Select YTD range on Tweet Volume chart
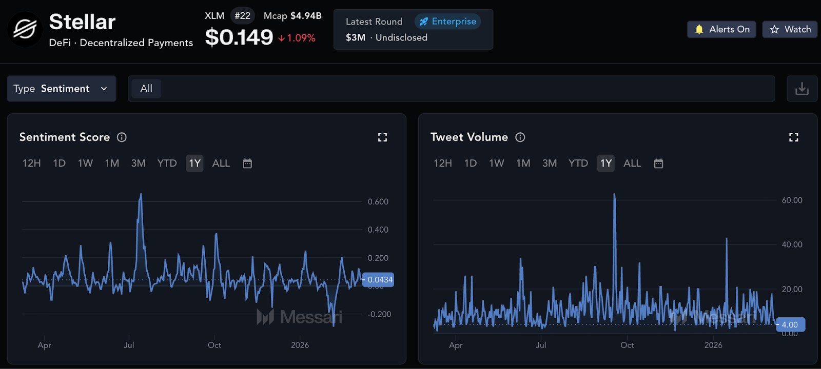 point(578,163)
